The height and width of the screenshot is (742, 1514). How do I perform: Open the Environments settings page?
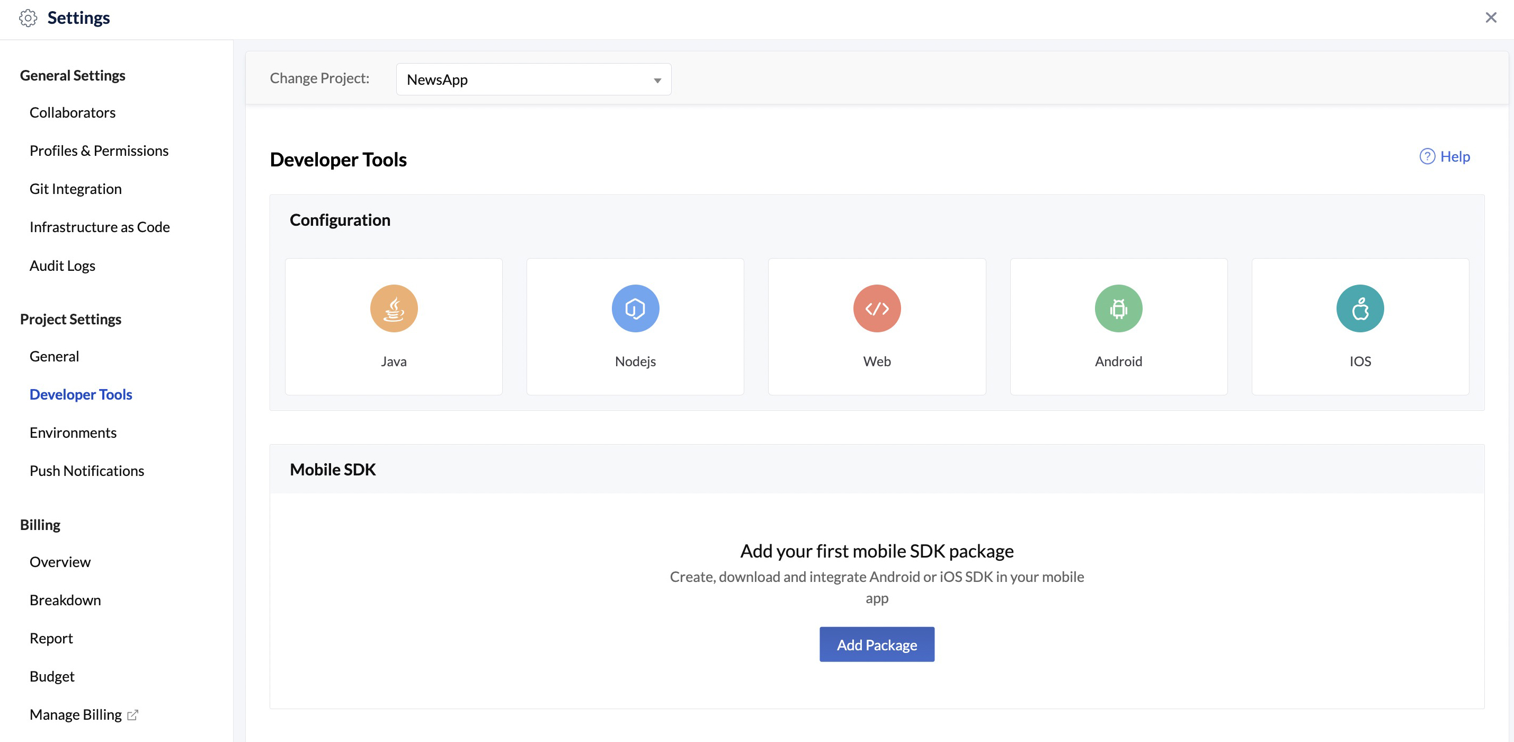pos(73,432)
